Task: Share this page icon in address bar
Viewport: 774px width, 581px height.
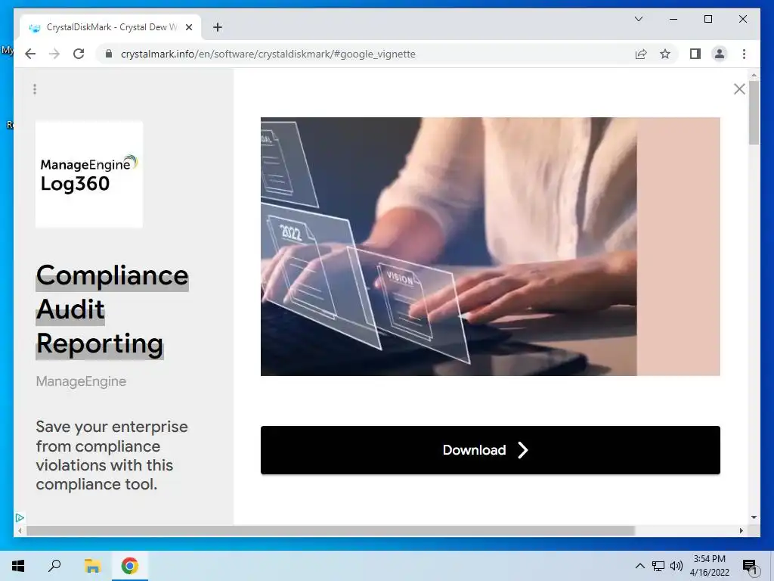Action: coord(641,54)
